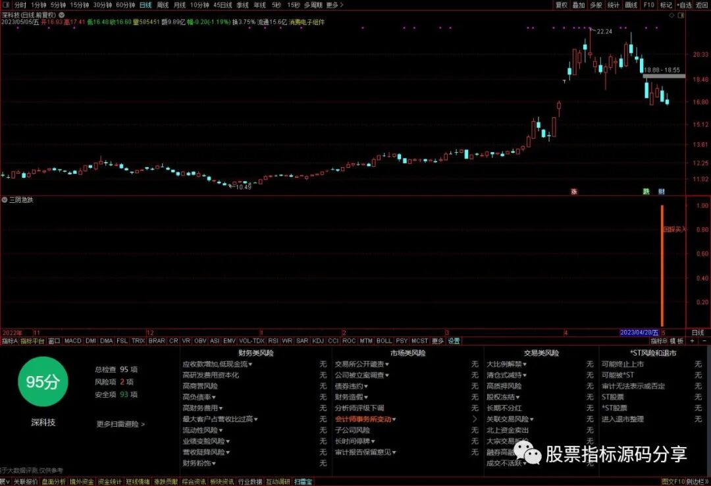The image size is (711, 486).
Task: Expand the 高负债率 risk item
Action: [x=199, y=397]
